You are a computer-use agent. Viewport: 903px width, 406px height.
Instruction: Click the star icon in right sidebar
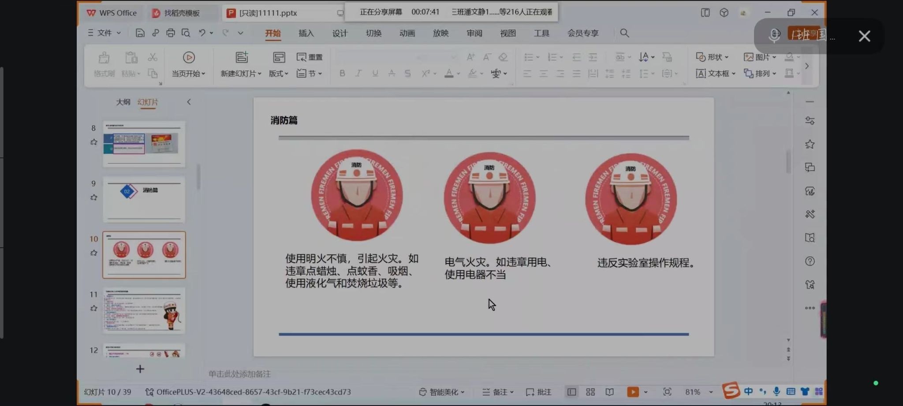pos(810,144)
